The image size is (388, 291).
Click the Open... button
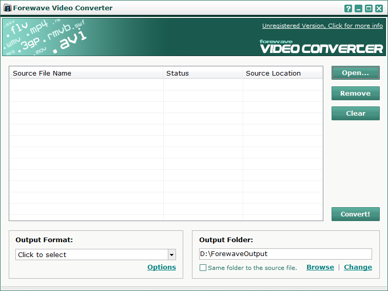click(355, 73)
